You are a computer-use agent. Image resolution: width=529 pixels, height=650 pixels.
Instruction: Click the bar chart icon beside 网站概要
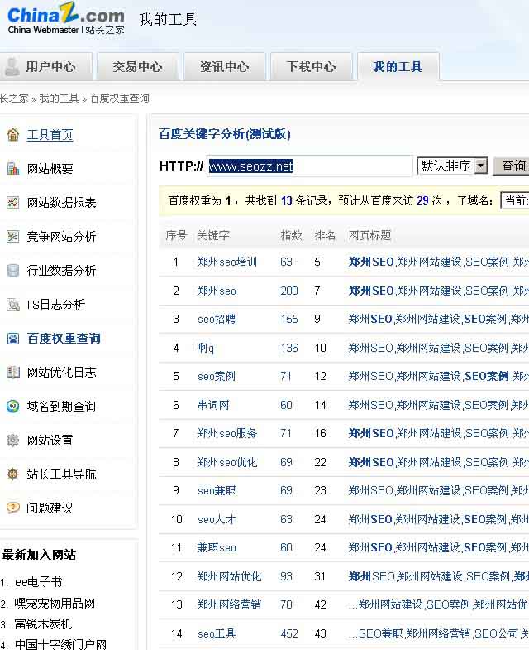pyautogui.click(x=13, y=169)
